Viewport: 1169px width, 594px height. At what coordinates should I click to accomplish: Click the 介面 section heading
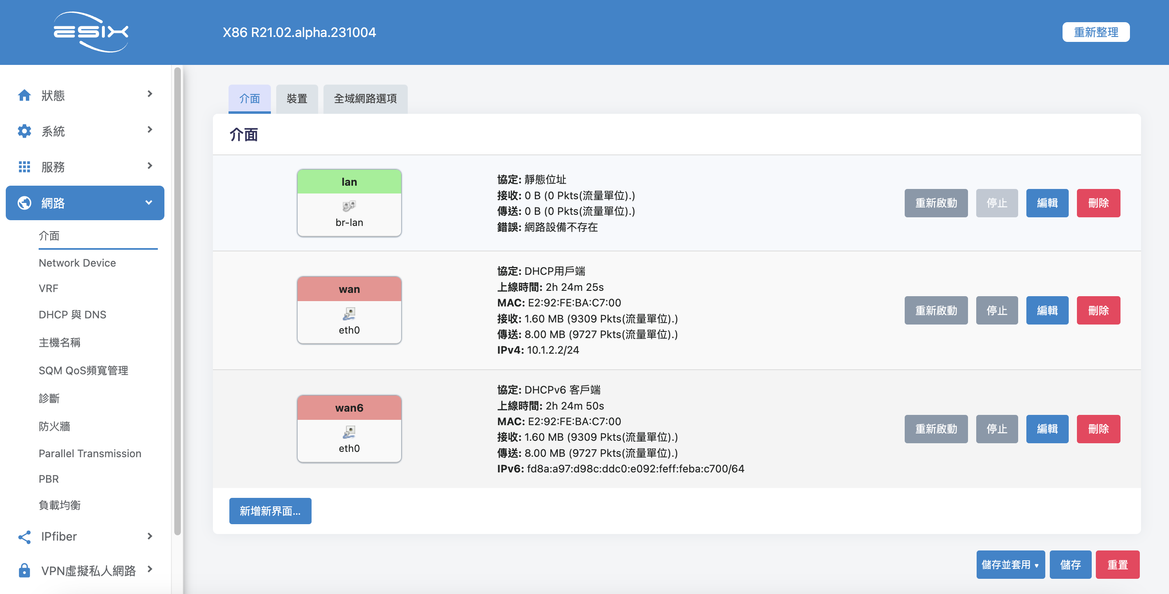(244, 135)
